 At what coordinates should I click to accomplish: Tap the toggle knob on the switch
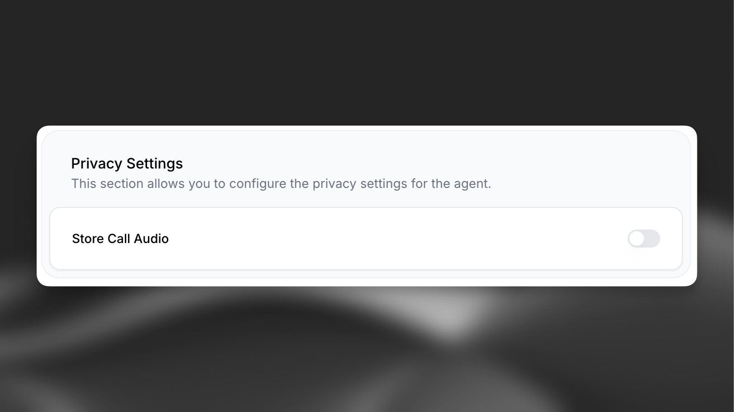tap(638, 239)
